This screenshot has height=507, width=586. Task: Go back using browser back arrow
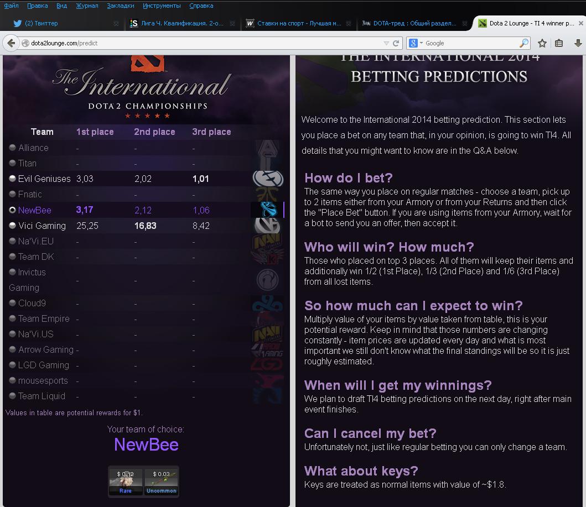[11, 43]
